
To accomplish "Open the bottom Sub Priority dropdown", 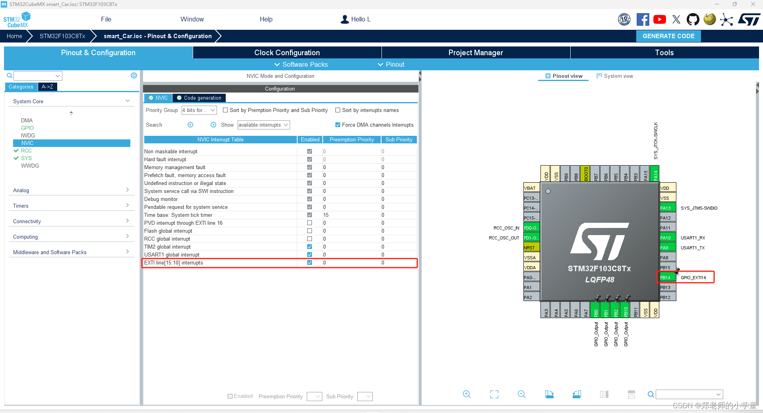I will (x=365, y=396).
